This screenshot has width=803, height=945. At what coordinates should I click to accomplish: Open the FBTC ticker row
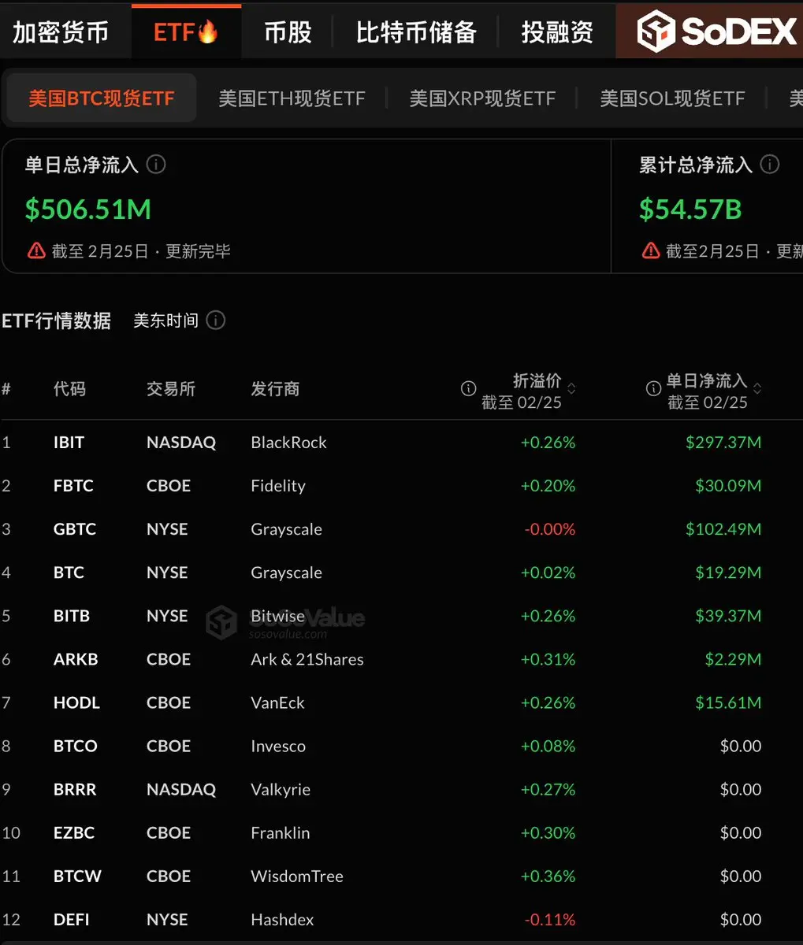(x=73, y=486)
